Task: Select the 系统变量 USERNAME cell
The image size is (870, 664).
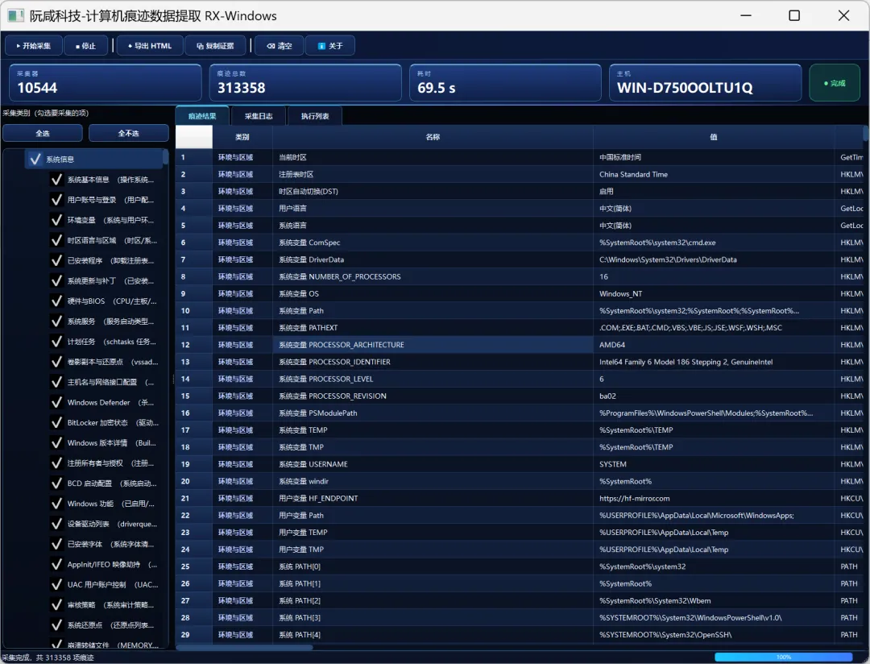Action: click(x=433, y=464)
